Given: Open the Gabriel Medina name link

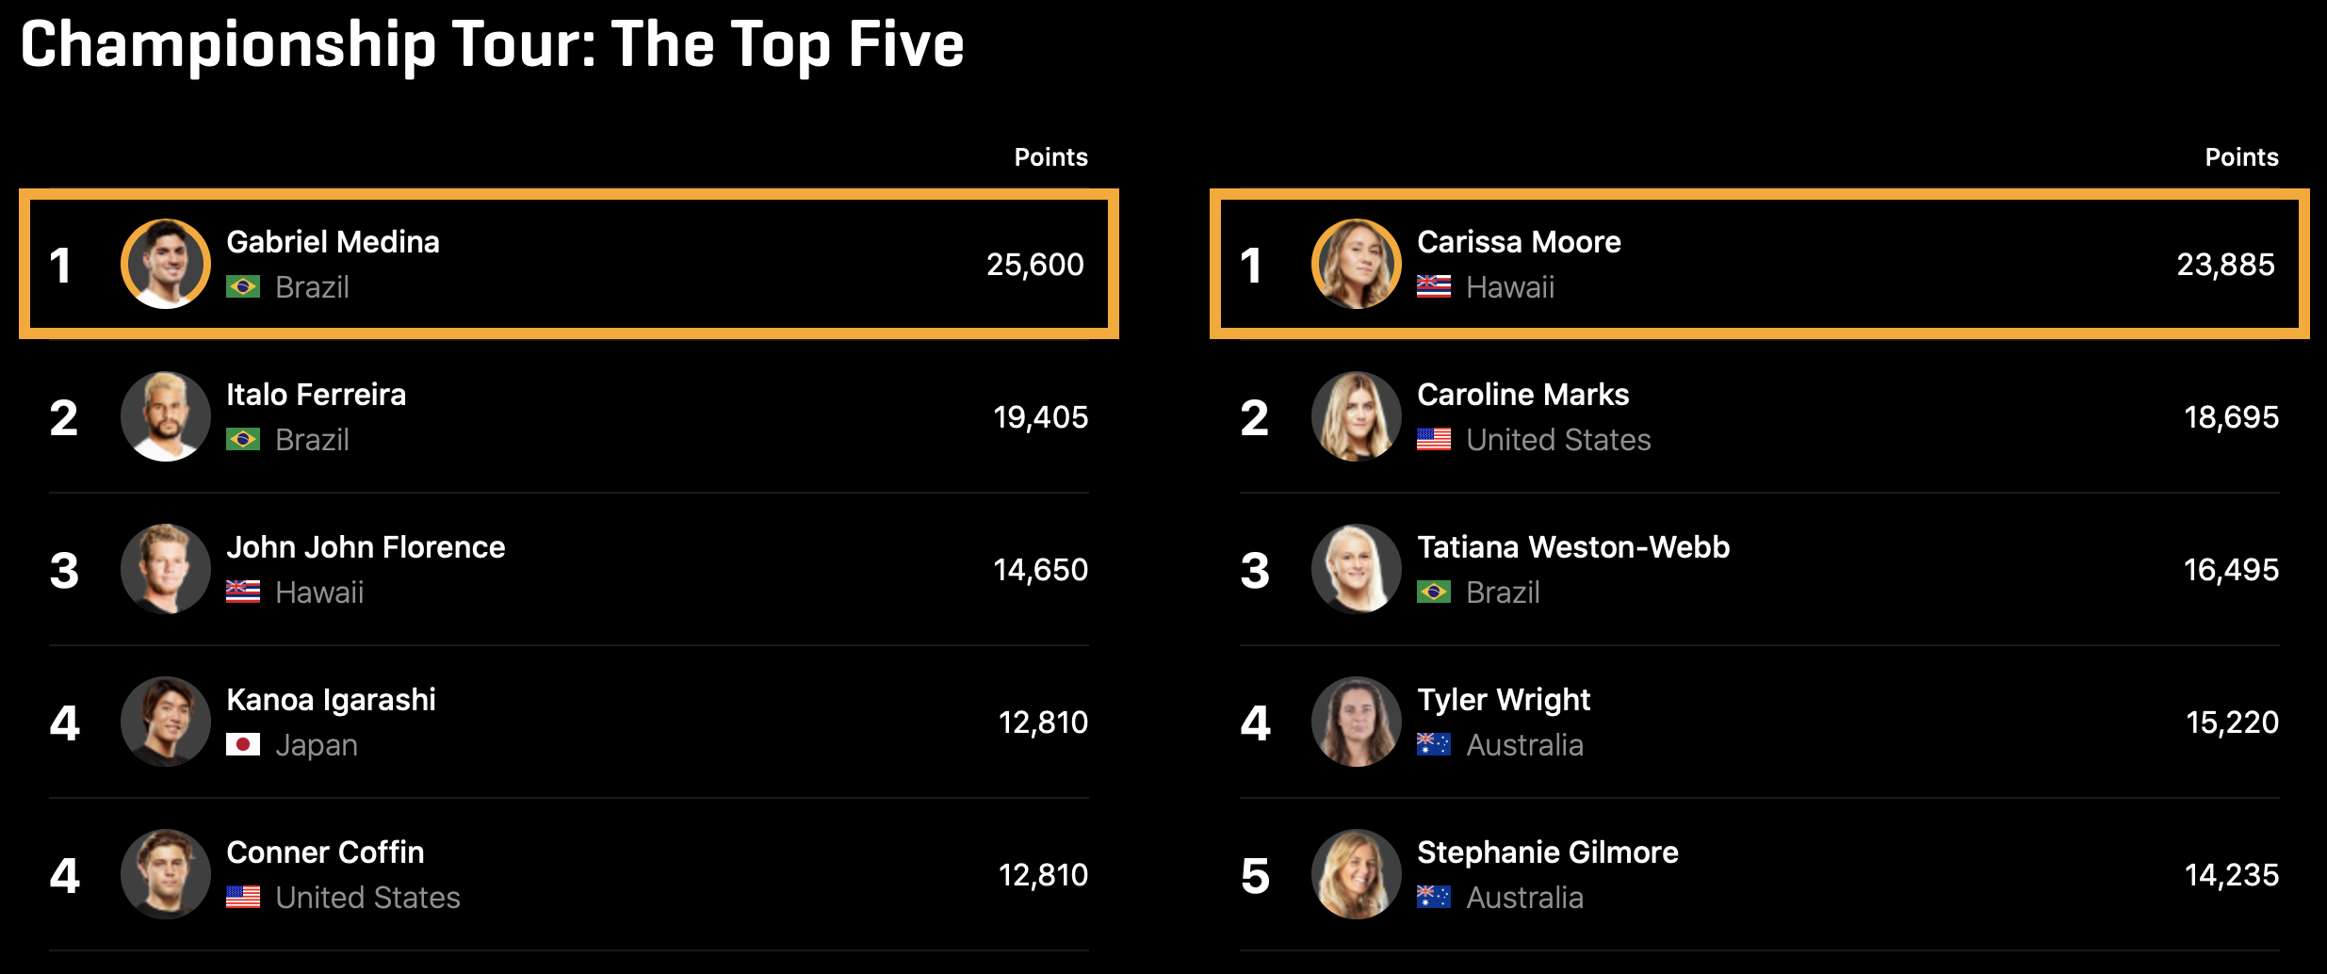Looking at the screenshot, I should (x=333, y=242).
